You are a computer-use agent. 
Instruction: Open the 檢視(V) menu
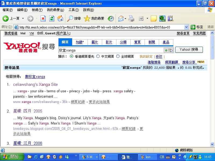[x=37, y=10]
